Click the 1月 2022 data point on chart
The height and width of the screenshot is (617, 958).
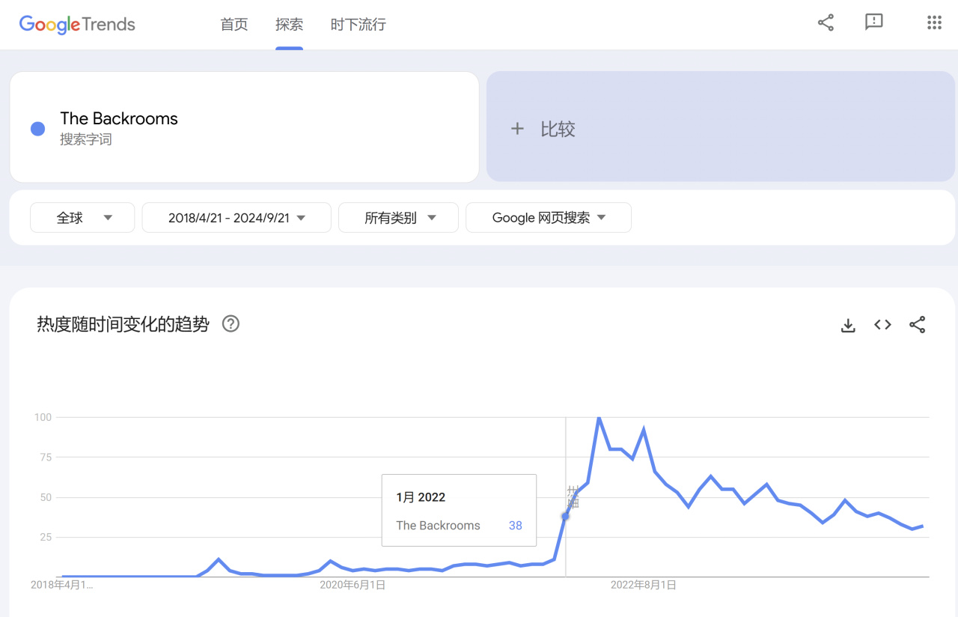565,516
